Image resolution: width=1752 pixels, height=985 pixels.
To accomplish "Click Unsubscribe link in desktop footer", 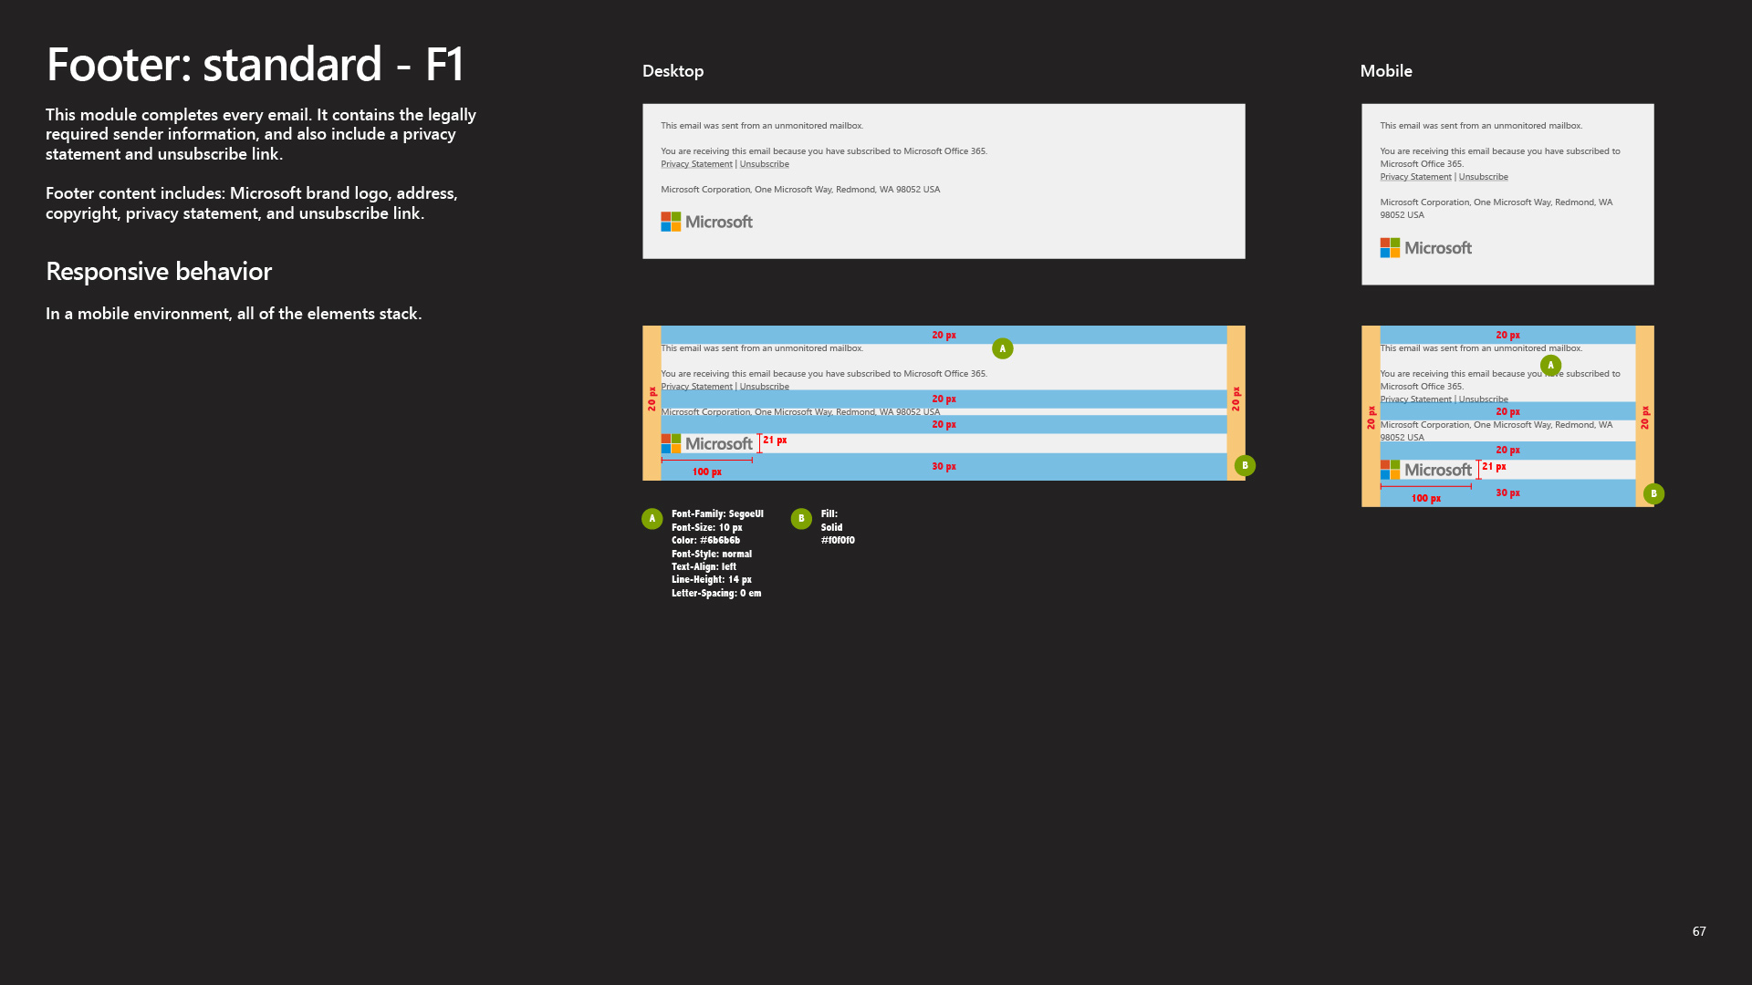I will click(764, 164).
